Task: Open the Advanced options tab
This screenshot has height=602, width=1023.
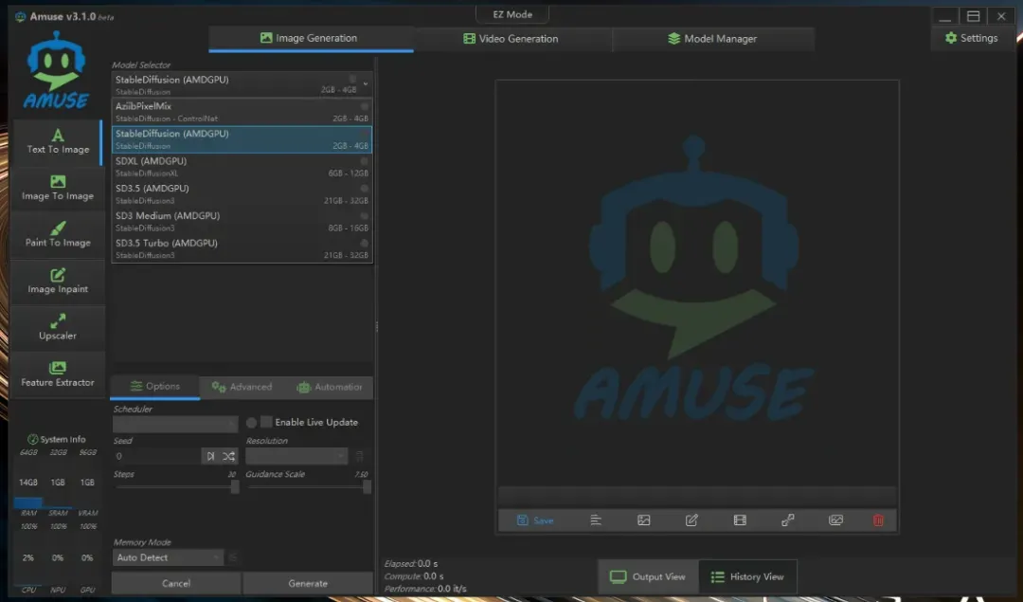Action: pyautogui.click(x=242, y=387)
